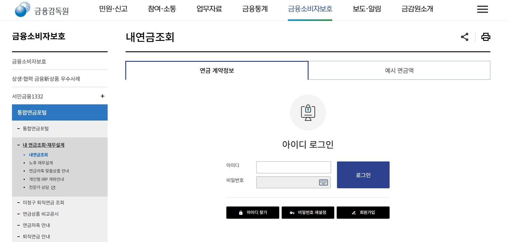Click the 로그인 button

pos(363,175)
